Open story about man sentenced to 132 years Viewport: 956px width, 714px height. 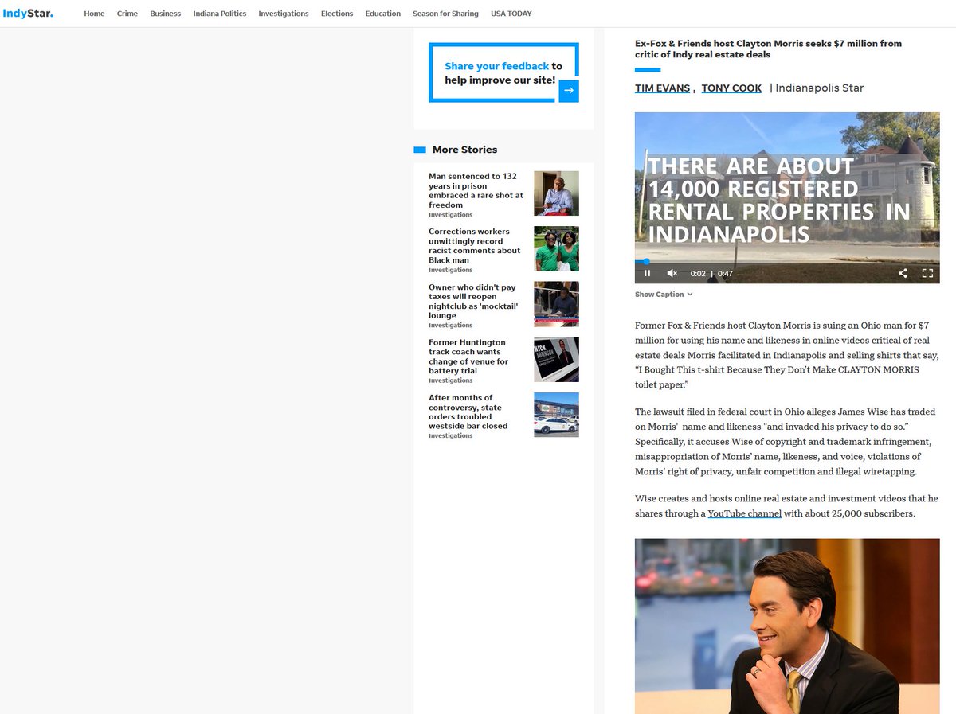coord(476,190)
